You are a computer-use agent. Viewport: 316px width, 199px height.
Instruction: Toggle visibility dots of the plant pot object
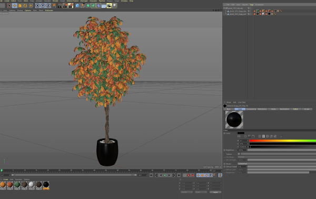pyautogui.click(x=251, y=14)
